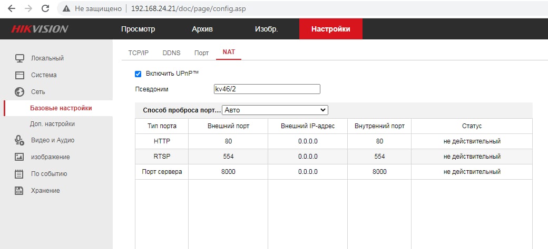Click external port 554 in RTSP row
The height and width of the screenshot is (249, 548).
point(228,157)
